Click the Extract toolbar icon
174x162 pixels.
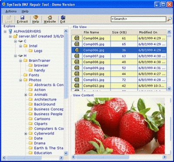tap(22, 17)
